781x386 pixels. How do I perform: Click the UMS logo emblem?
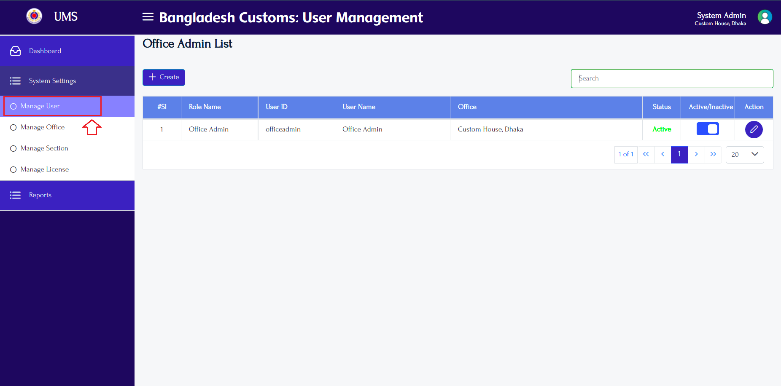click(34, 16)
